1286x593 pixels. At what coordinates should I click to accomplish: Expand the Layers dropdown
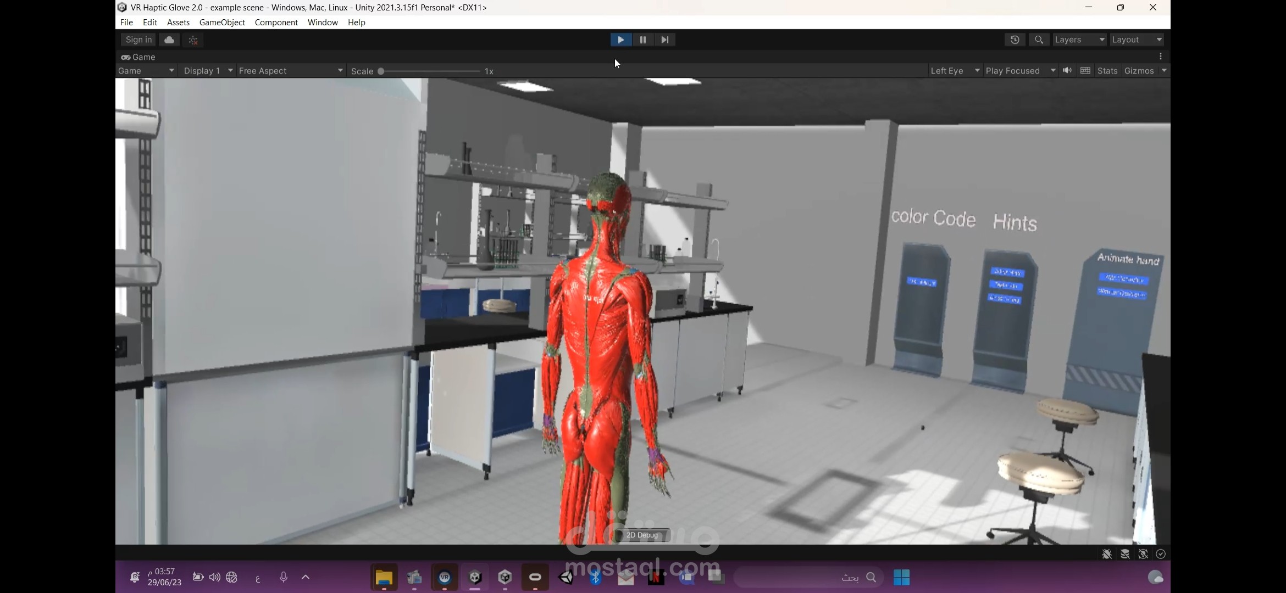click(1079, 40)
